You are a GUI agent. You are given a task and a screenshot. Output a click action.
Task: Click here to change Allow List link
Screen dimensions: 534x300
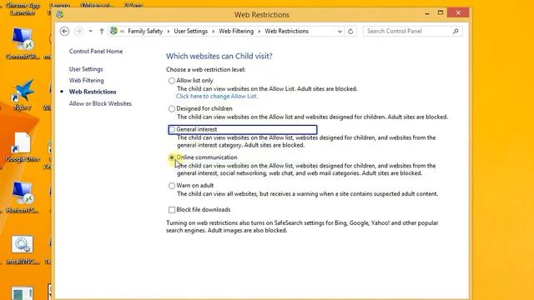pyautogui.click(x=217, y=97)
